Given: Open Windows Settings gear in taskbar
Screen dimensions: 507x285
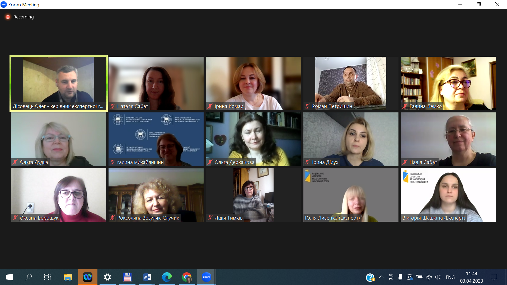Looking at the screenshot, I should coord(107,277).
